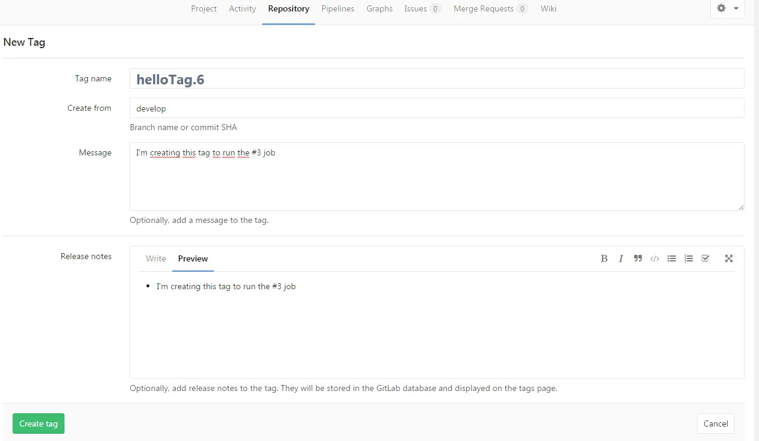Click the Message field resize handle
Image resolution: width=759 pixels, height=441 pixels.
(741, 207)
